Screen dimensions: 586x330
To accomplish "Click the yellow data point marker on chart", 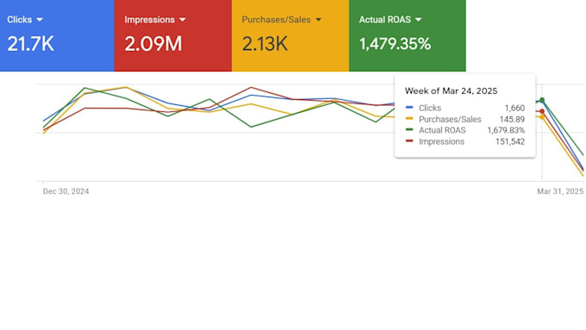I will tap(542, 117).
